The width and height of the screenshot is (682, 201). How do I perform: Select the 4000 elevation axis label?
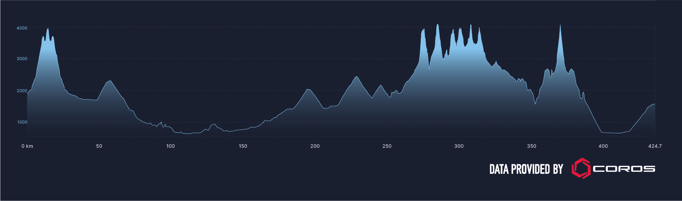(x=22, y=28)
